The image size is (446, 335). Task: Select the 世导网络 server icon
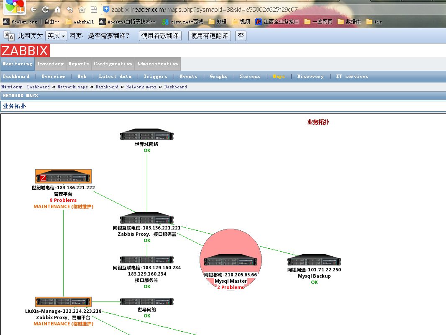click(x=147, y=301)
